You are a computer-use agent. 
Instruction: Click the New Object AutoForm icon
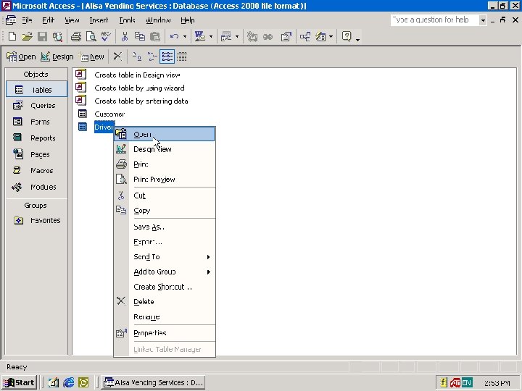[320, 36]
